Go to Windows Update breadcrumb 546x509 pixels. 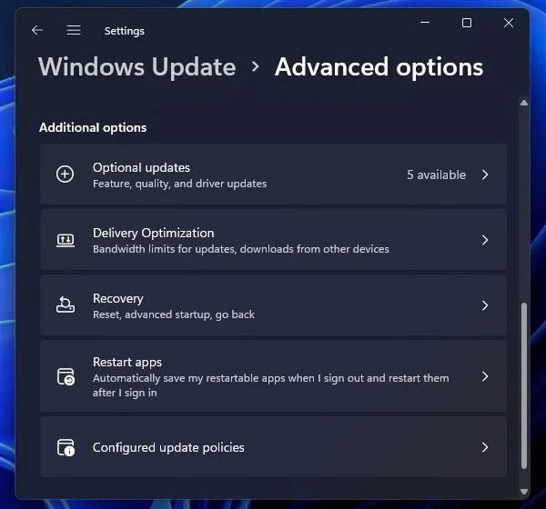(137, 66)
